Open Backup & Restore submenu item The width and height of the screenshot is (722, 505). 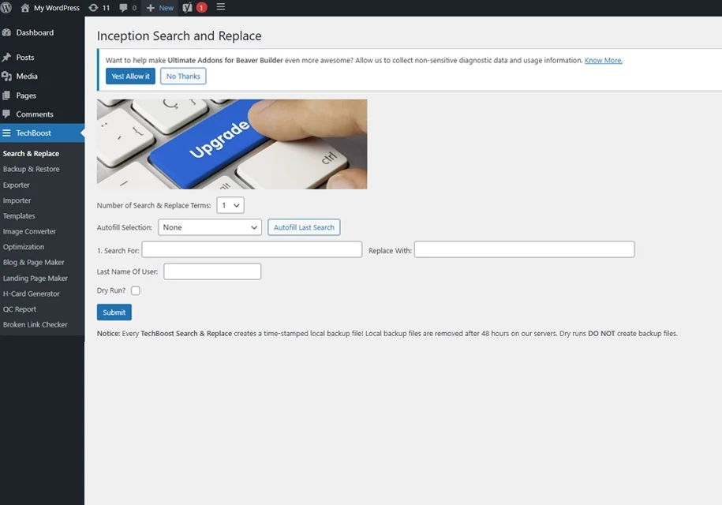click(32, 169)
